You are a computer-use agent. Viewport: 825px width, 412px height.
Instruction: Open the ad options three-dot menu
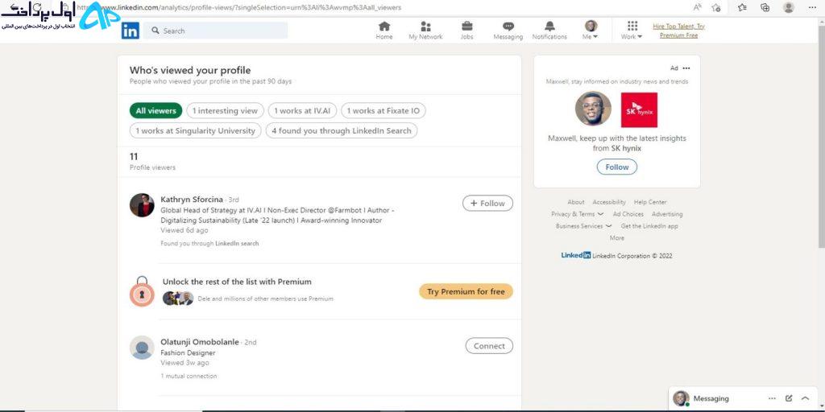point(686,68)
